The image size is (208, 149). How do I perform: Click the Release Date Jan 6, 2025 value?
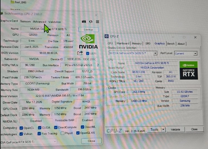pos(31,47)
